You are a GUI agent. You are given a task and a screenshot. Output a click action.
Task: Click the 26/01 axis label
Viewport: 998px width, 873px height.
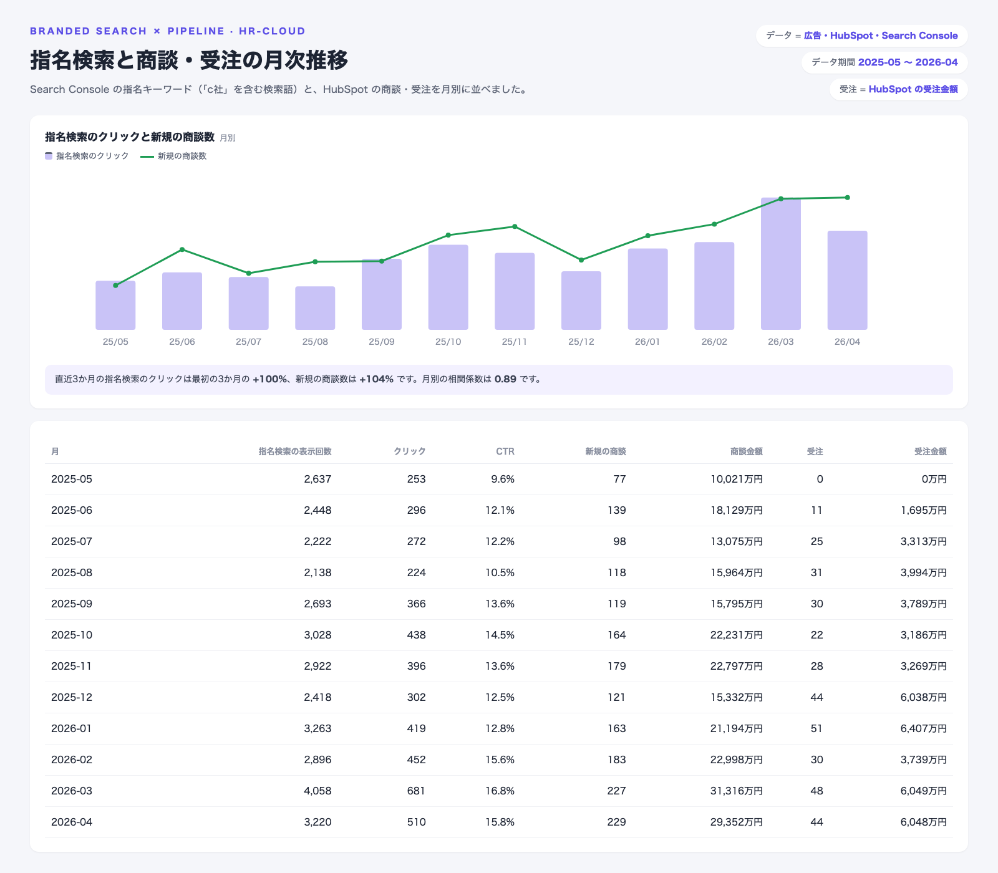click(x=647, y=342)
